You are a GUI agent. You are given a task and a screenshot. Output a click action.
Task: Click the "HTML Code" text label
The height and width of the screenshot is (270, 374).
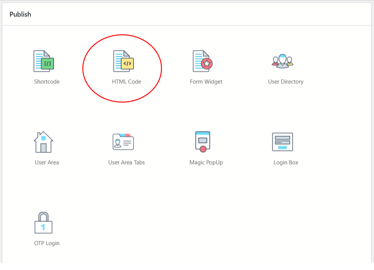(x=126, y=82)
